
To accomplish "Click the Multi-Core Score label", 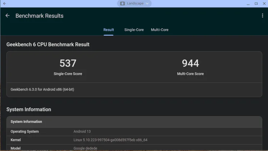I will [190, 74].
